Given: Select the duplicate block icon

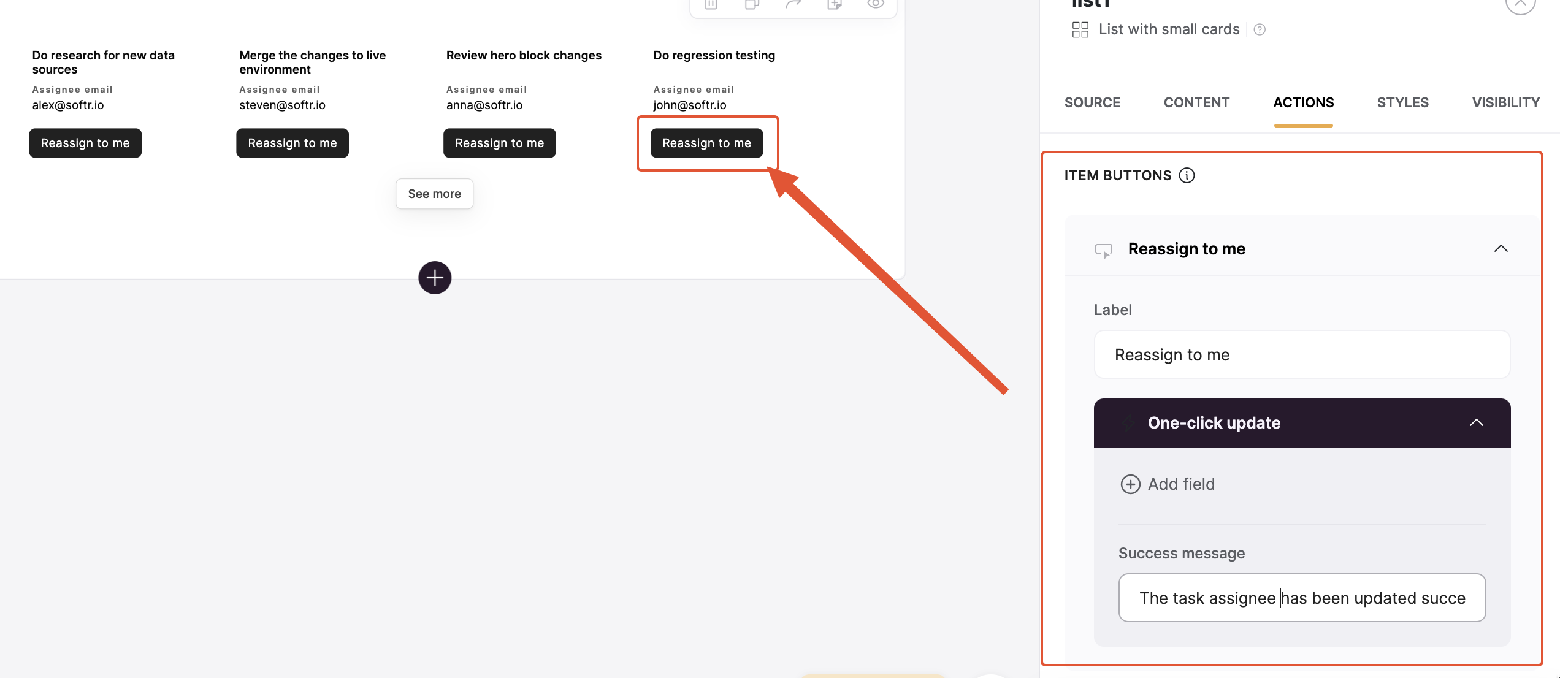Looking at the screenshot, I should pyautogui.click(x=751, y=4).
